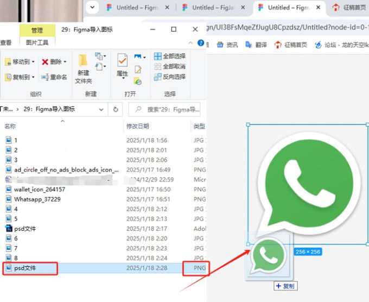Open the 翻译 bookmark
The height and width of the screenshot is (302, 369).
click(256, 45)
